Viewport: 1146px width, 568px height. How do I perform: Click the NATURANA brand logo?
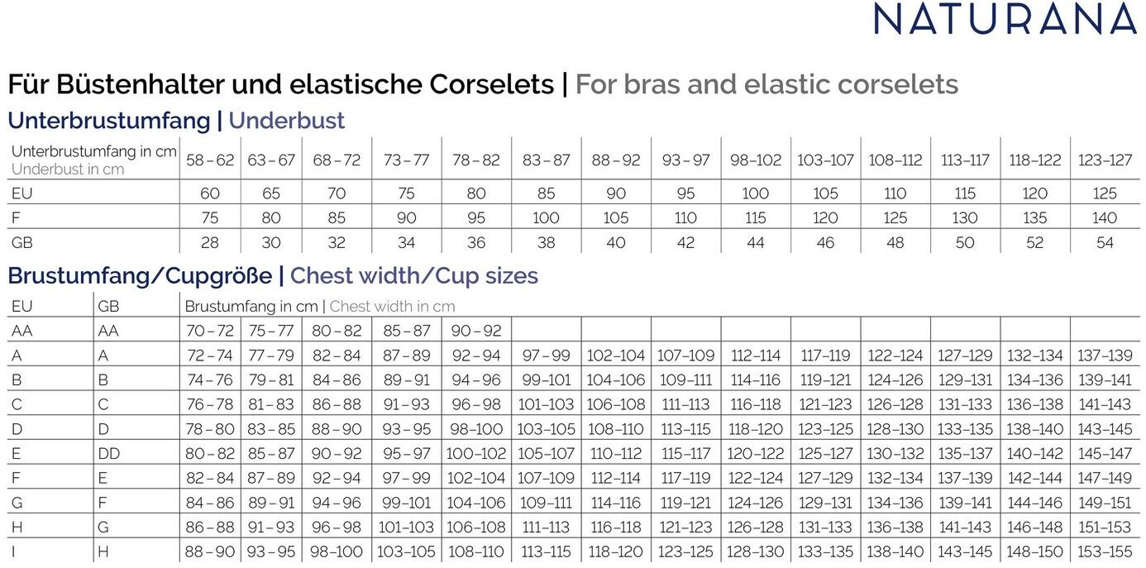1005,19
